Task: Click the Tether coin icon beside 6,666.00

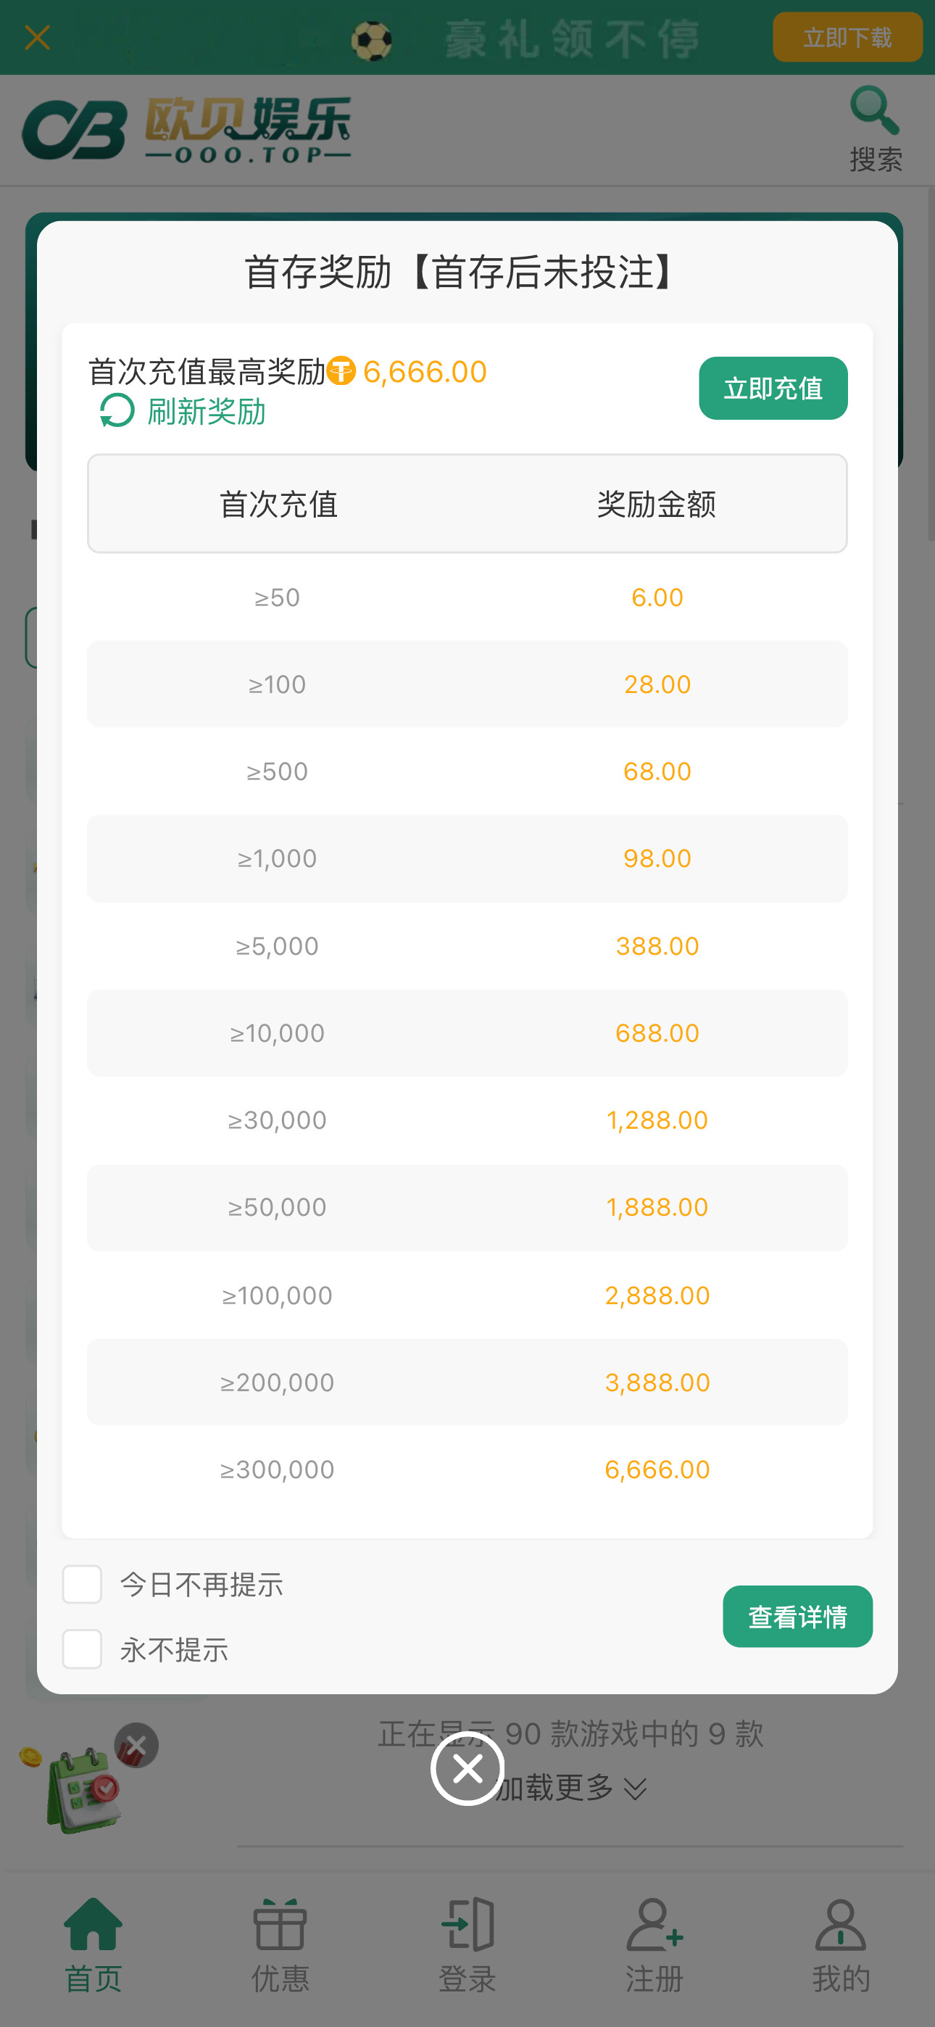Action: (341, 370)
